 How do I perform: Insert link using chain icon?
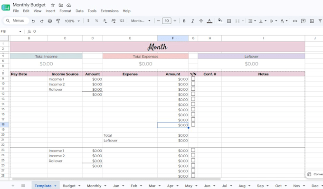pos(295,21)
